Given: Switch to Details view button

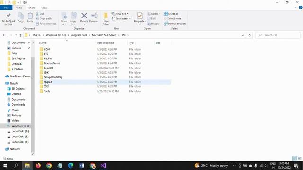Looking at the screenshot, I should (x=294, y=159).
